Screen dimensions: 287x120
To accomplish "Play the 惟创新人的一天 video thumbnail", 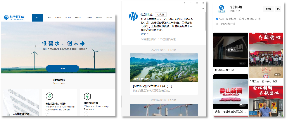I will point(230,50).
